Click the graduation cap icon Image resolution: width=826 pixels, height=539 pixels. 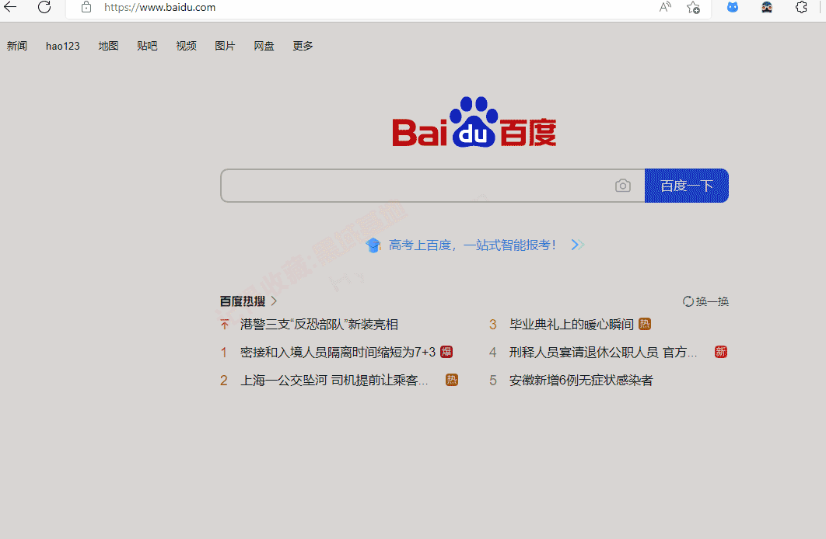tap(373, 245)
